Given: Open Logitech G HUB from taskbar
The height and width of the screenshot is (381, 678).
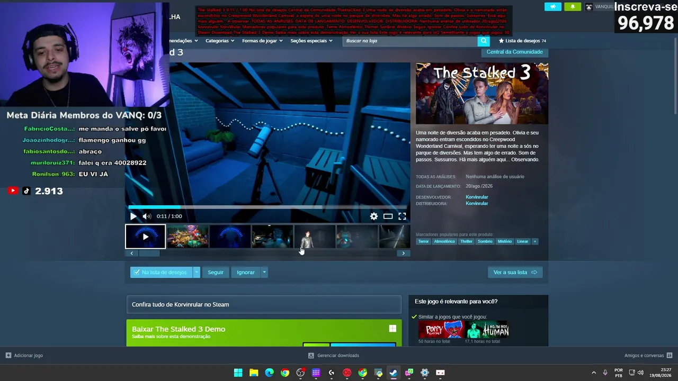Looking at the screenshot, I should click(x=332, y=373).
